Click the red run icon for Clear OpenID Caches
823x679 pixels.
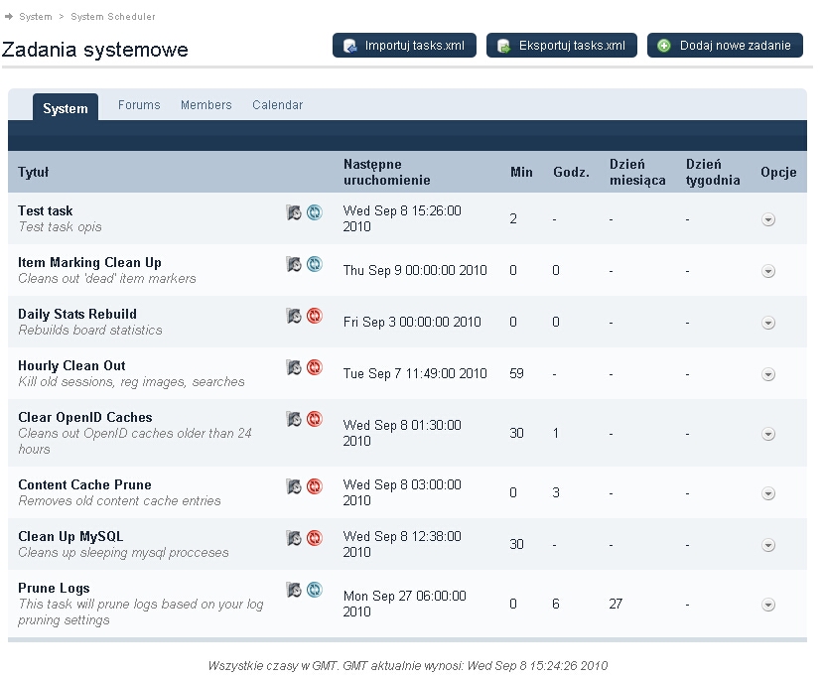point(315,418)
